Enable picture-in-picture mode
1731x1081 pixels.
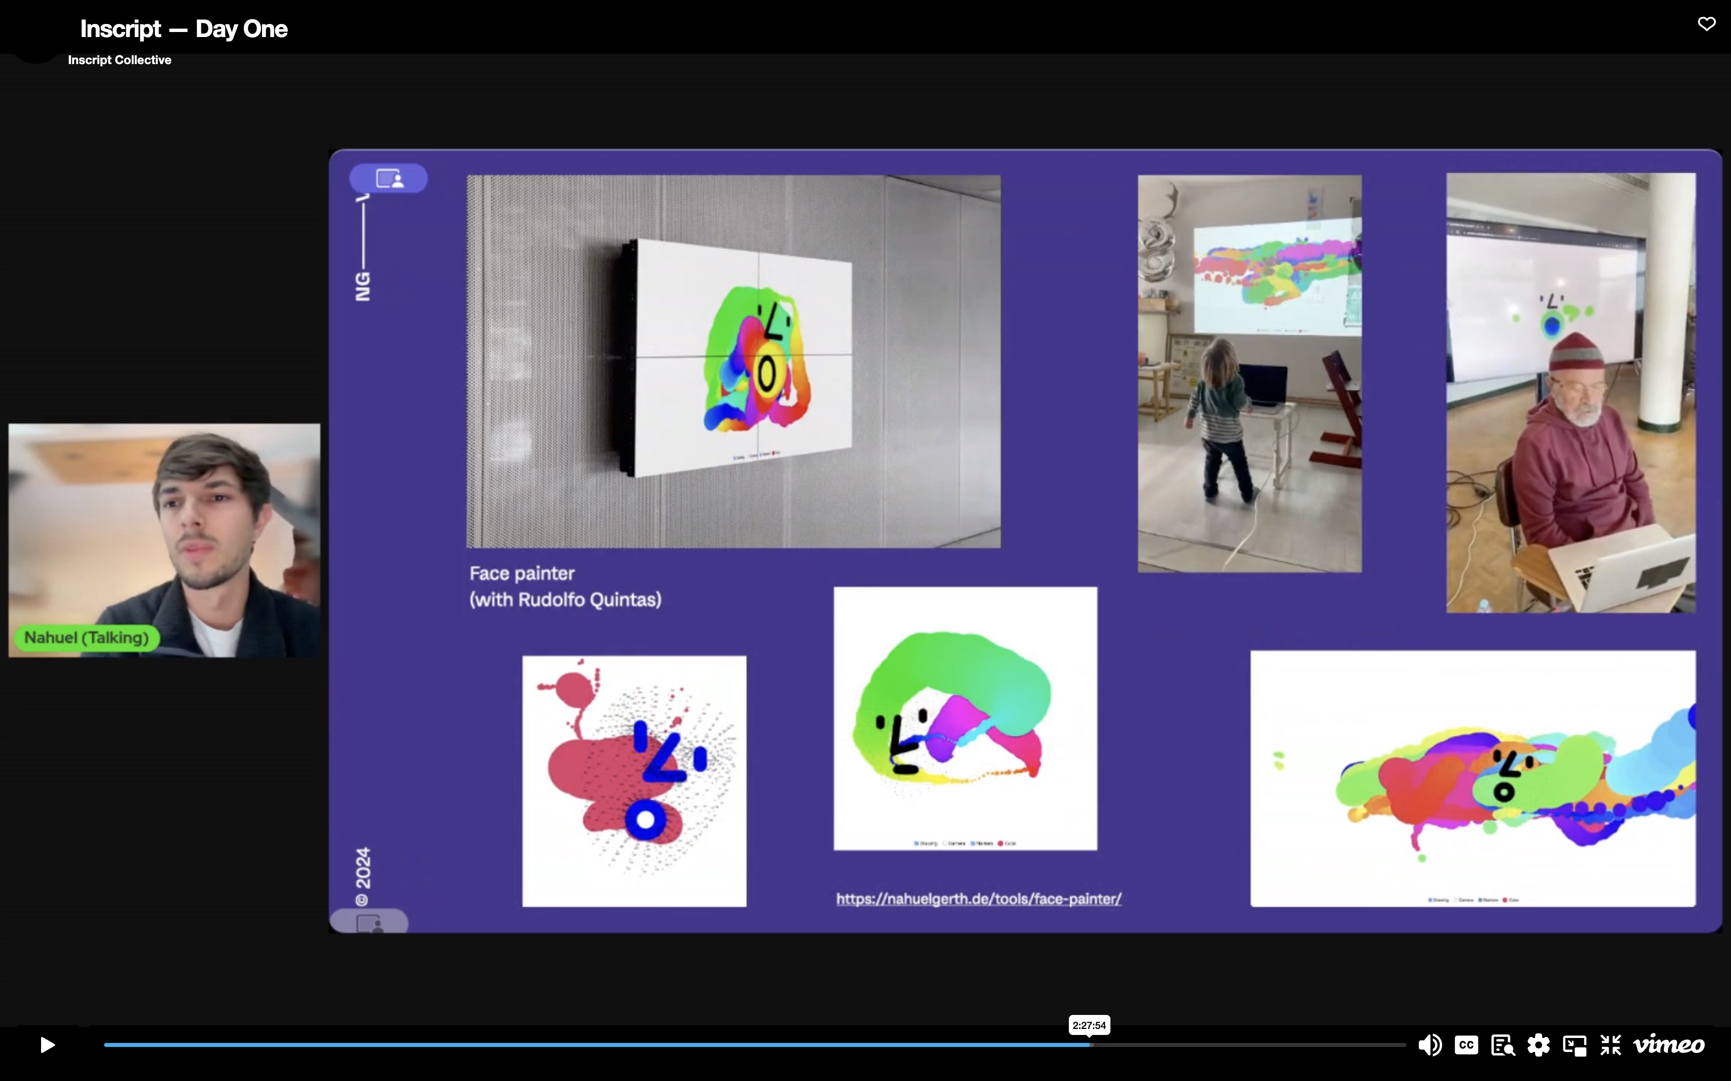tap(1574, 1045)
